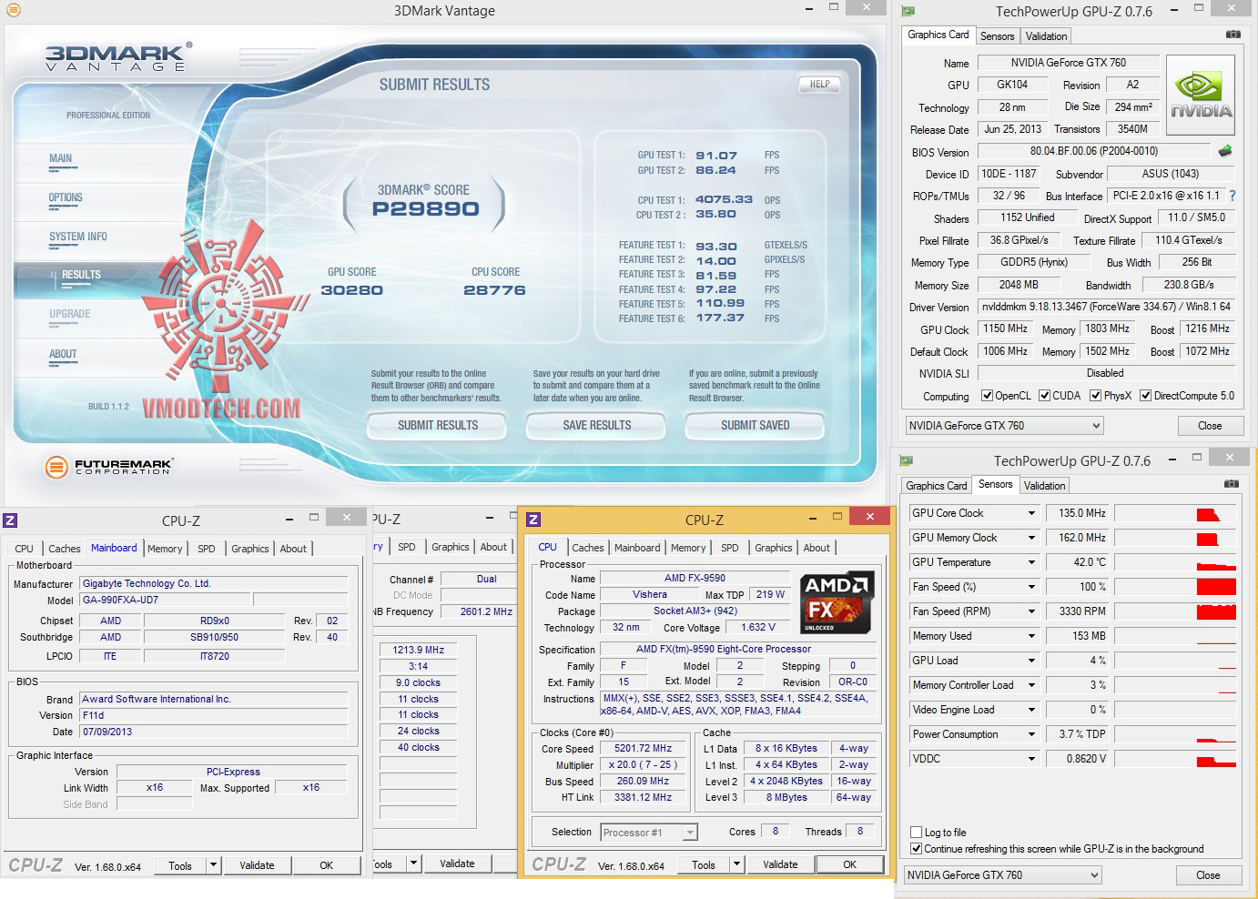Viewport: 1258px width, 899px height.
Task: Click the SUBMIT RESULTS button
Action: coord(437,425)
